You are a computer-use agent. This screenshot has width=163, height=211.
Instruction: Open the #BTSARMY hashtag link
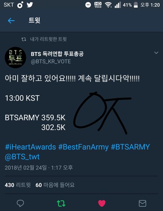point(130,147)
